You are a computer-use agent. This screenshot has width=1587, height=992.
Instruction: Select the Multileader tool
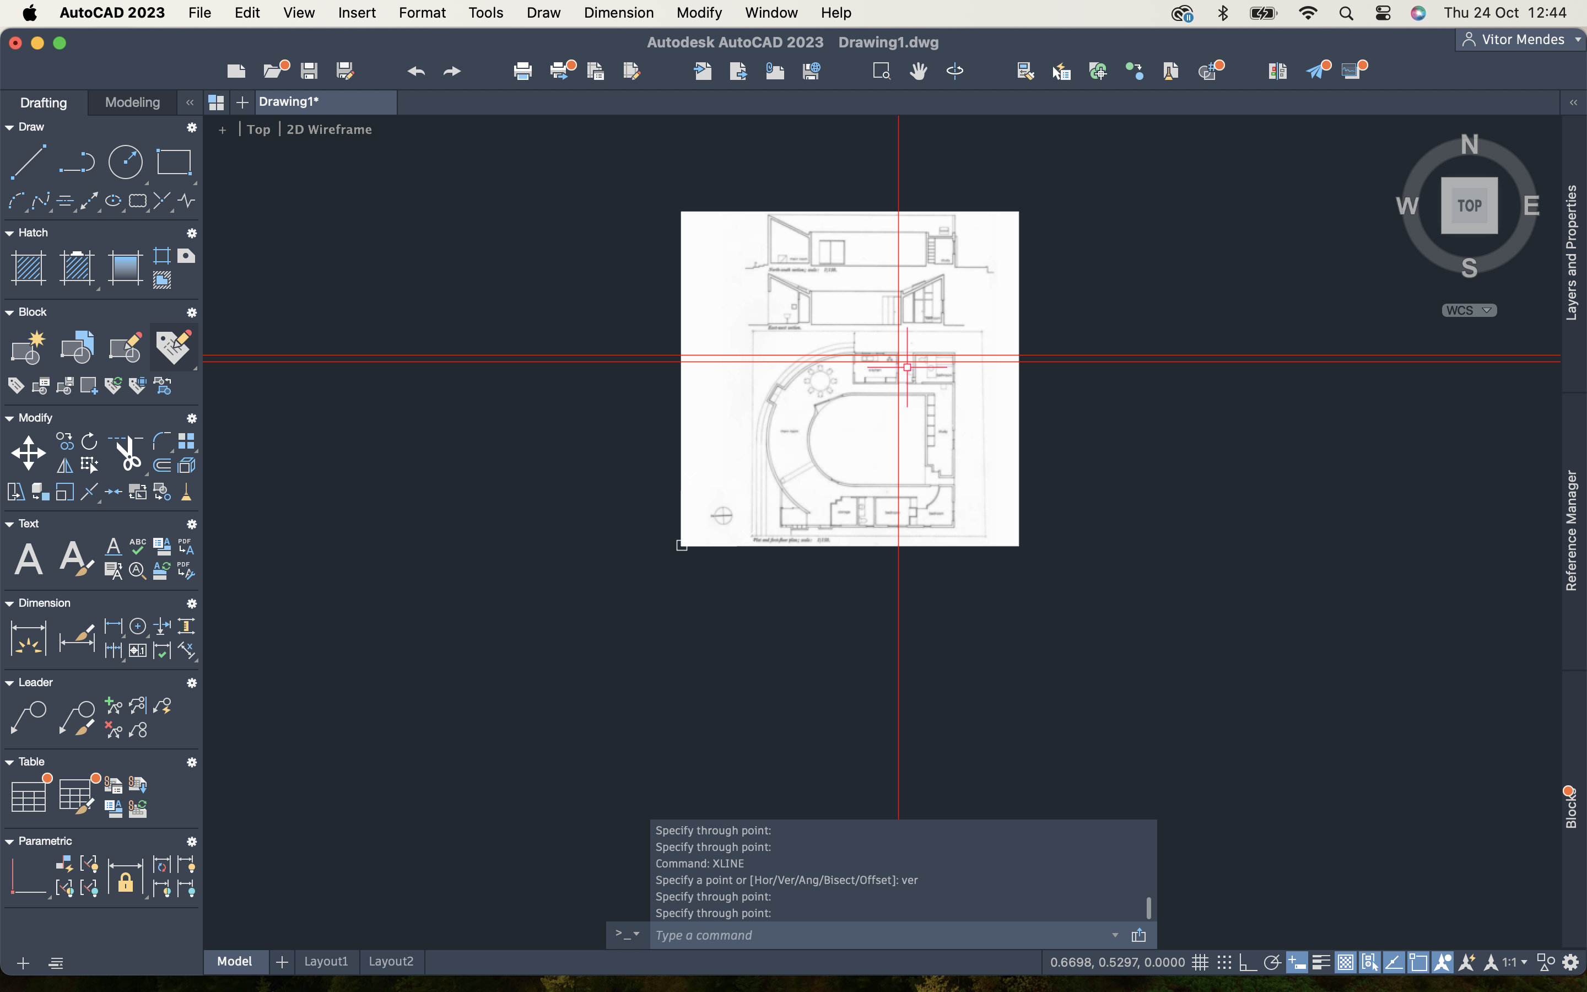pos(28,717)
